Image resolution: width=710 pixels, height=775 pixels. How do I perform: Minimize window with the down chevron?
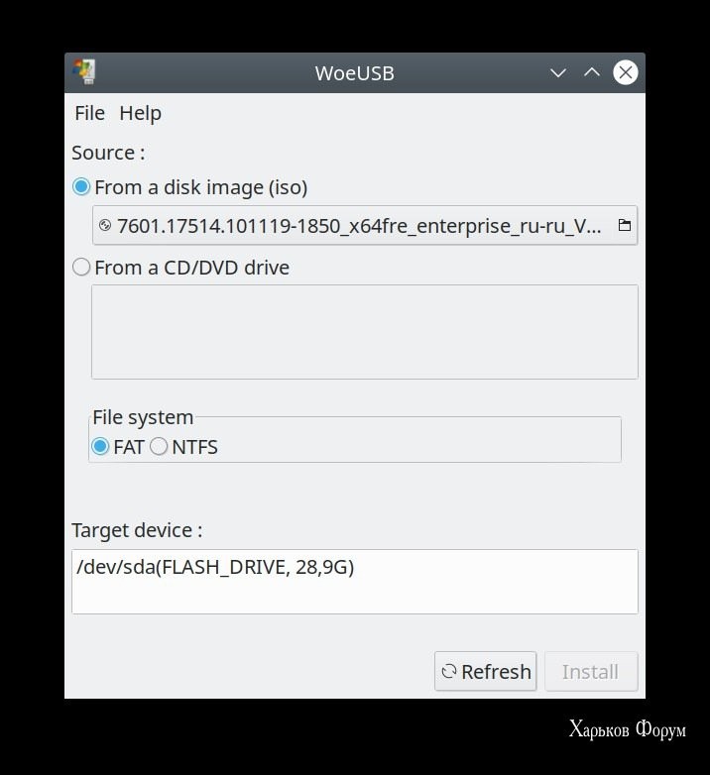[558, 73]
